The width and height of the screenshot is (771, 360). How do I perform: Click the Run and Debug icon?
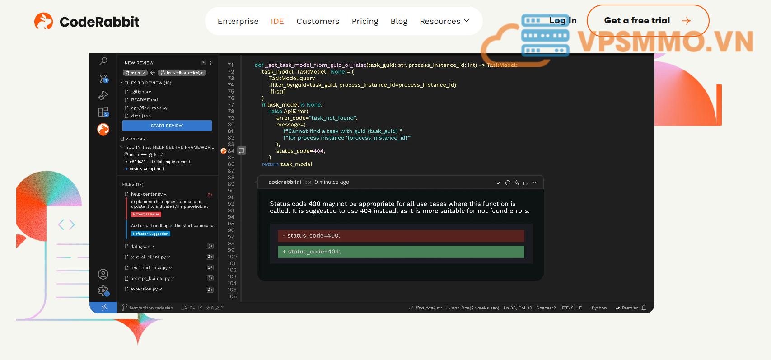click(103, 95)
